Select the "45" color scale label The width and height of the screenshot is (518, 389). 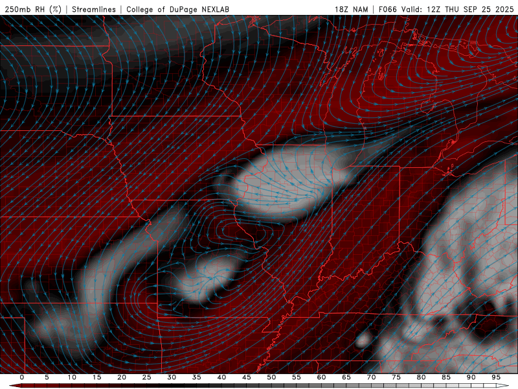[x=247, y=377]
